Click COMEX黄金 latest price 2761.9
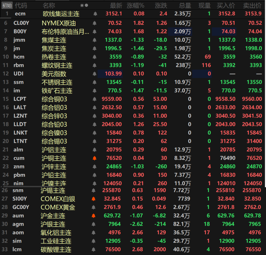The width and height of the screenshot is (266, 255). pos(112,207)
